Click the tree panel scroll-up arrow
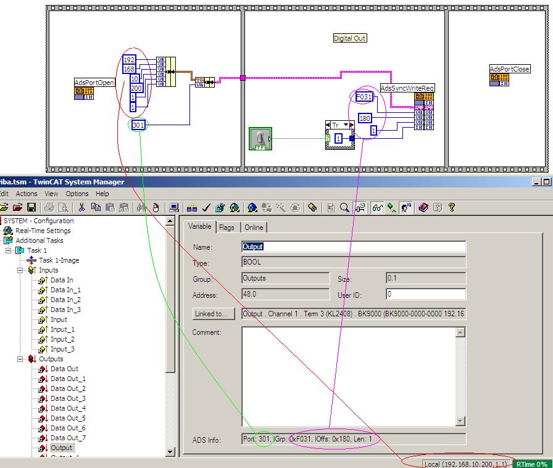Viewport: 553px width, 468px height. click(170, 221)
